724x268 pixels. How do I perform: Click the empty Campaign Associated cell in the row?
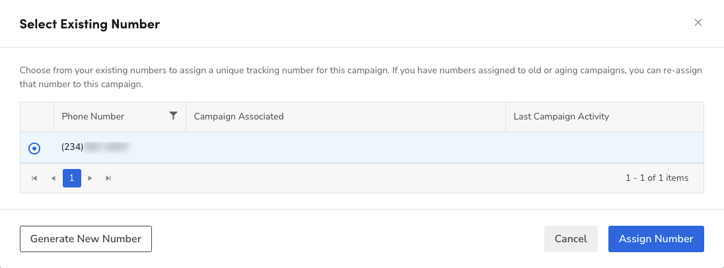click(345, 147)
